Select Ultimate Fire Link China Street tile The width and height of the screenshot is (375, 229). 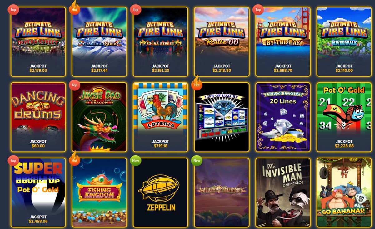click(x=161, y=42)
